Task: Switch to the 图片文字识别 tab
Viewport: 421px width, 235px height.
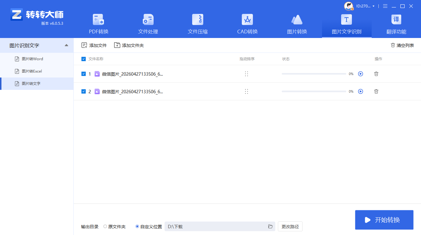Action: (x=347, y=25)
